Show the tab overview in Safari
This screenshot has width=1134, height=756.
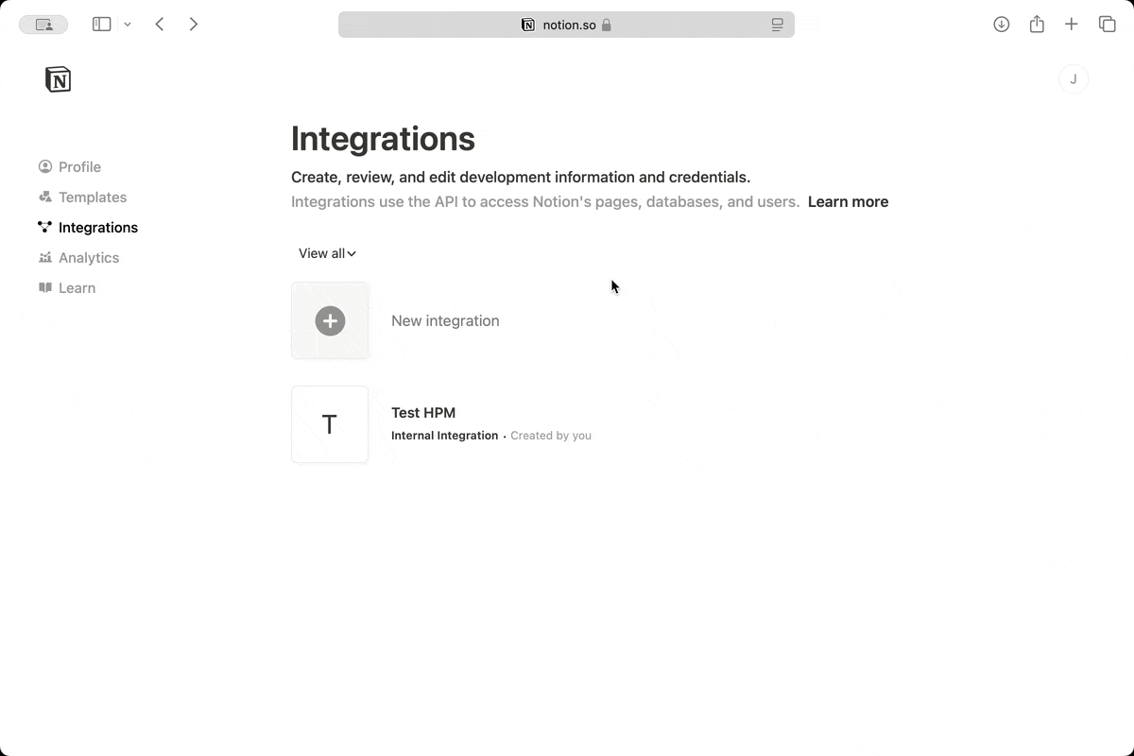tap(1107, 24)
